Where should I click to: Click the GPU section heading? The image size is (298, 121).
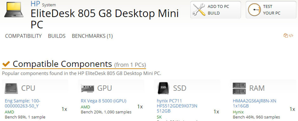point(105,88)
